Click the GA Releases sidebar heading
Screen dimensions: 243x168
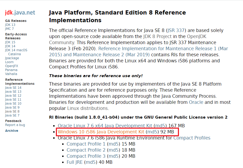click(16, 21)
